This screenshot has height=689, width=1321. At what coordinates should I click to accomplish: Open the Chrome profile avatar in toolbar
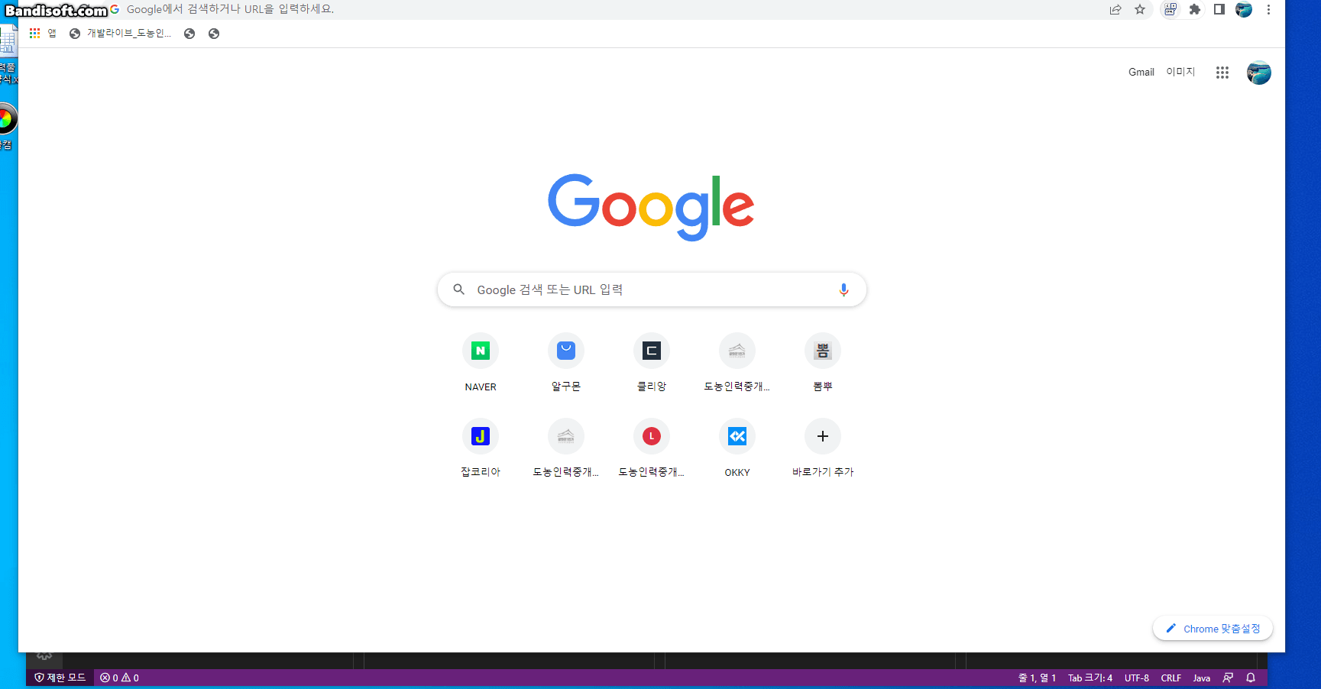[x=1244, y=10]
